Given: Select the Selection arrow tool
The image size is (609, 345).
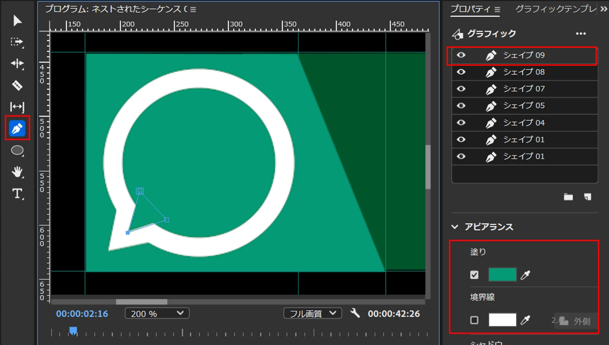Looking at the screenshot, I should [17, 21].
